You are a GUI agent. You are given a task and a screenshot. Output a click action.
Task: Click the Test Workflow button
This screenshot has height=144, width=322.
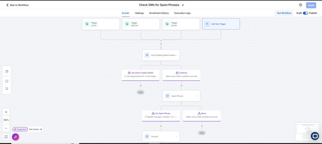[x=284, y=13]
